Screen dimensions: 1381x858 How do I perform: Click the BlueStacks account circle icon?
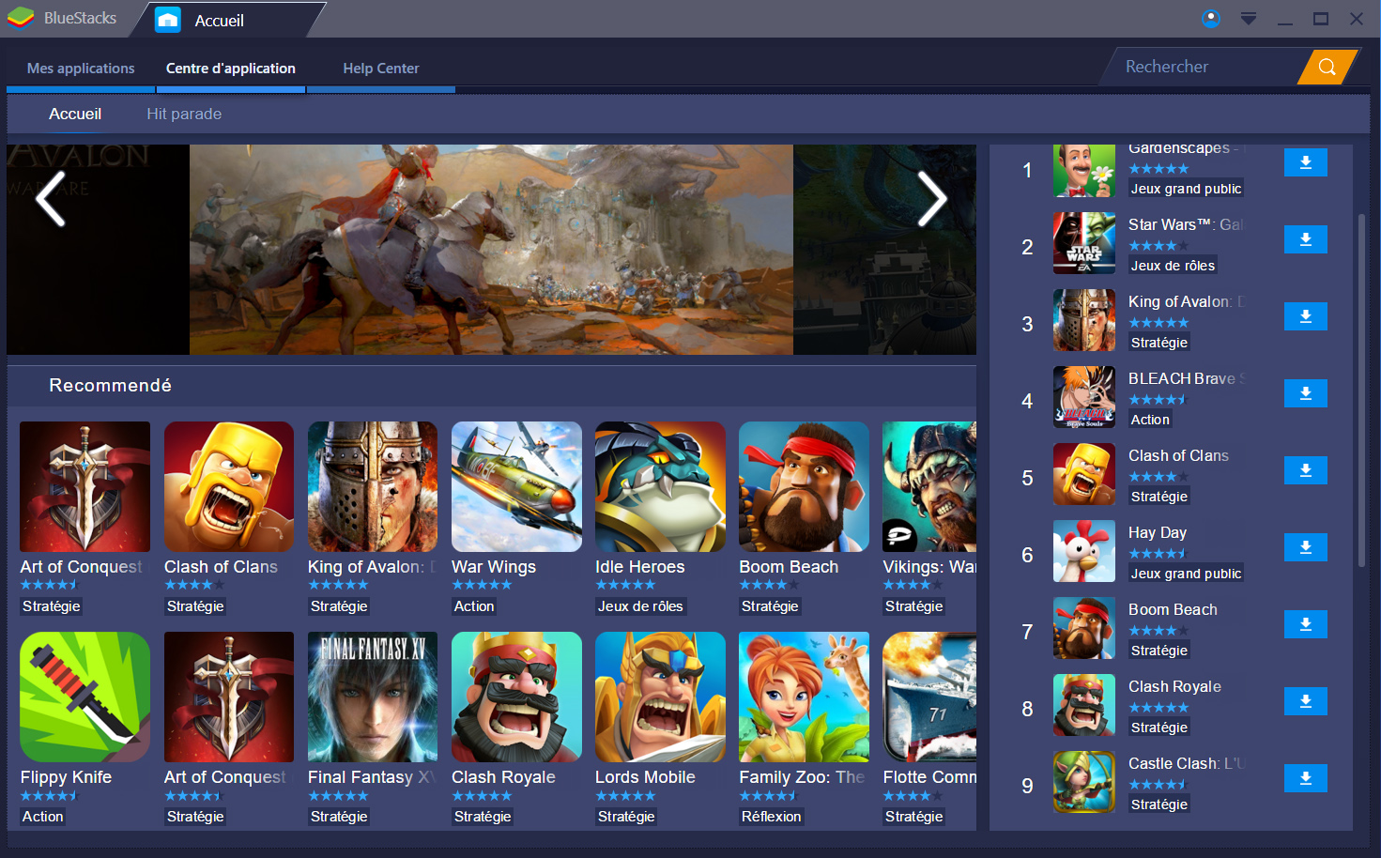pyautogui.click(x=1211, y=19)
